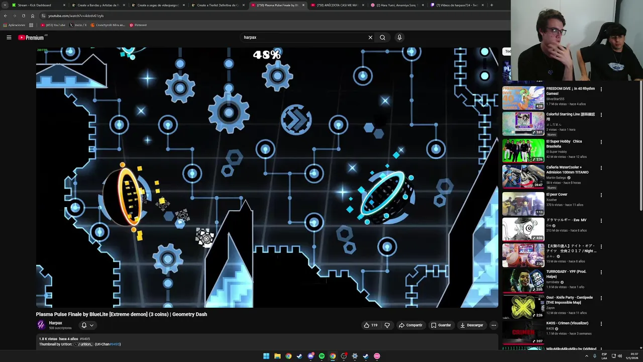Dislike the video with thumbs down
643x362 pixels.
[x=387, y=325]
